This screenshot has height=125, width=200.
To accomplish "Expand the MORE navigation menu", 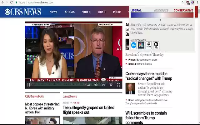I will (117, 12).
